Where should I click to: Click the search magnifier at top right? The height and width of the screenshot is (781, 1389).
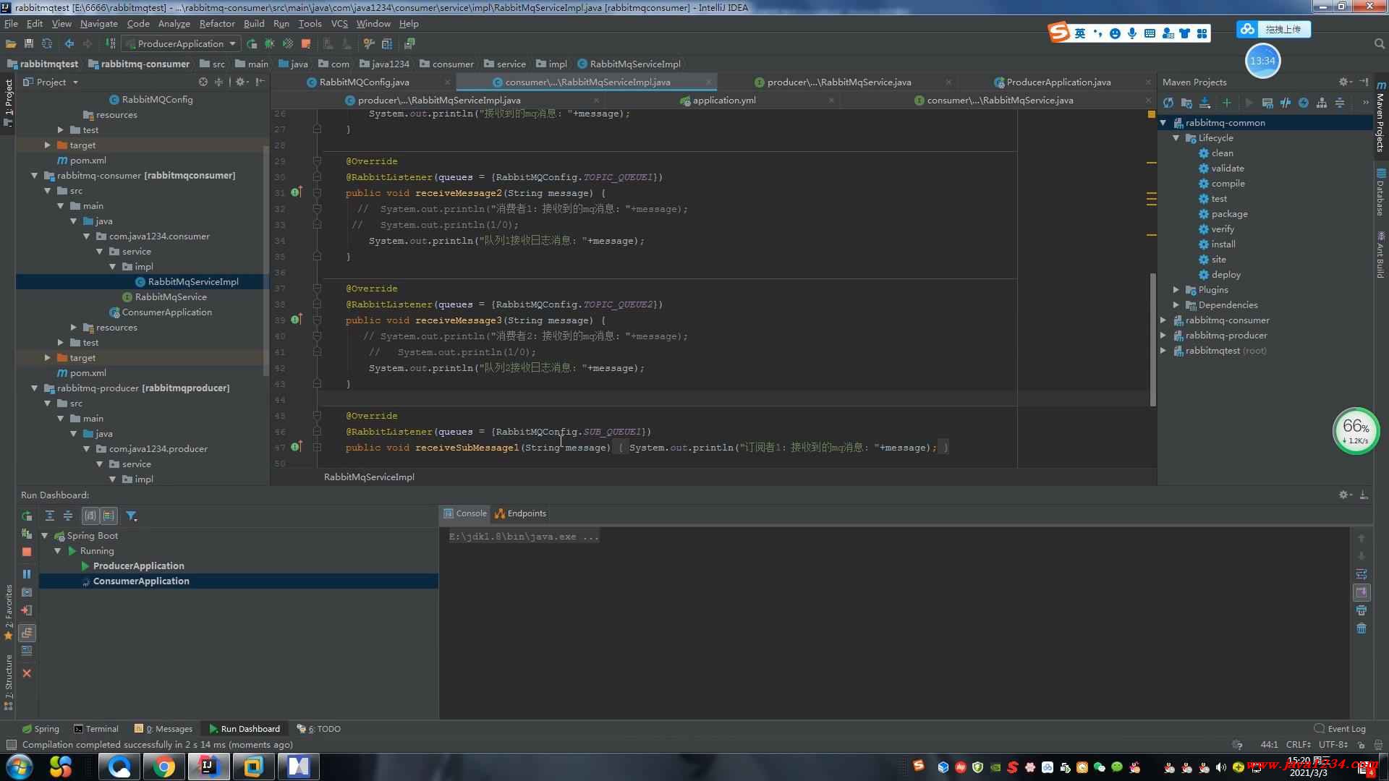coord(1379,44)
